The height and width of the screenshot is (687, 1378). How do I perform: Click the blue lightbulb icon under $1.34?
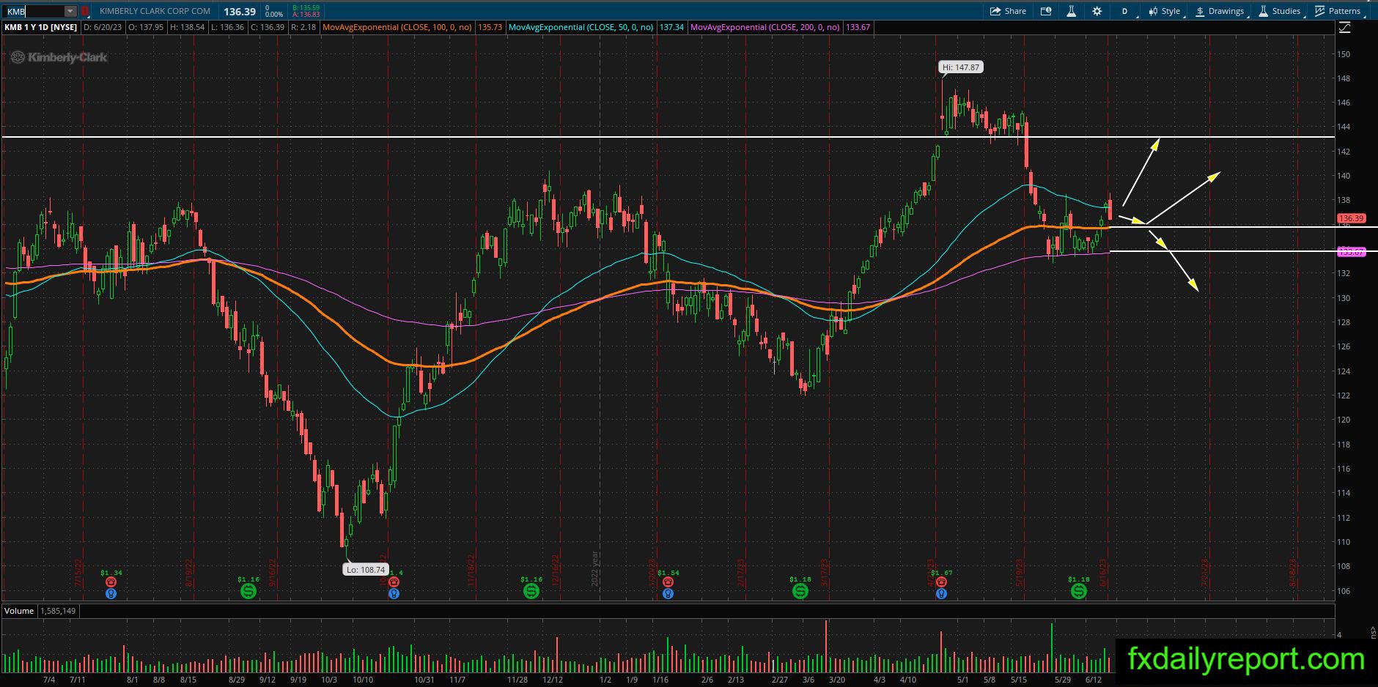point(111,593)
